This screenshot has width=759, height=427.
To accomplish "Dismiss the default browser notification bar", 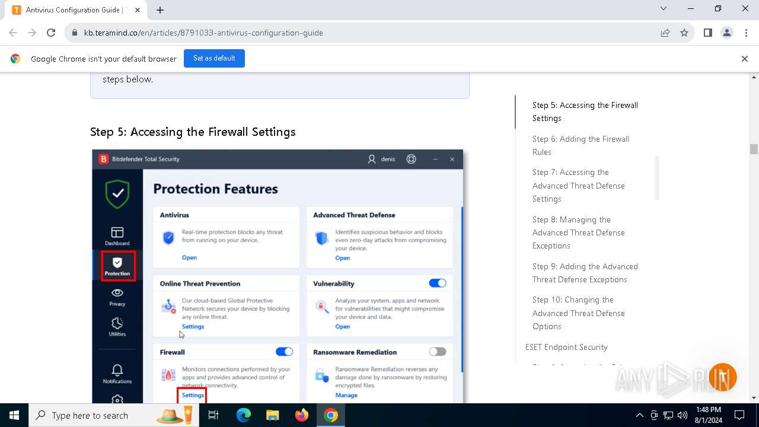I will pos(745,59).
